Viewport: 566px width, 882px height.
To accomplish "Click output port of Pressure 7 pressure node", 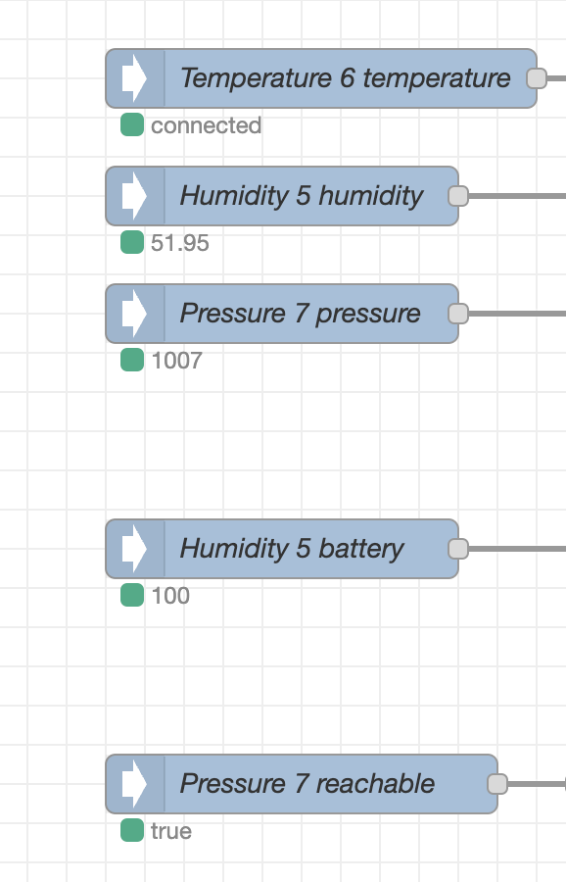I will (458, 314).
